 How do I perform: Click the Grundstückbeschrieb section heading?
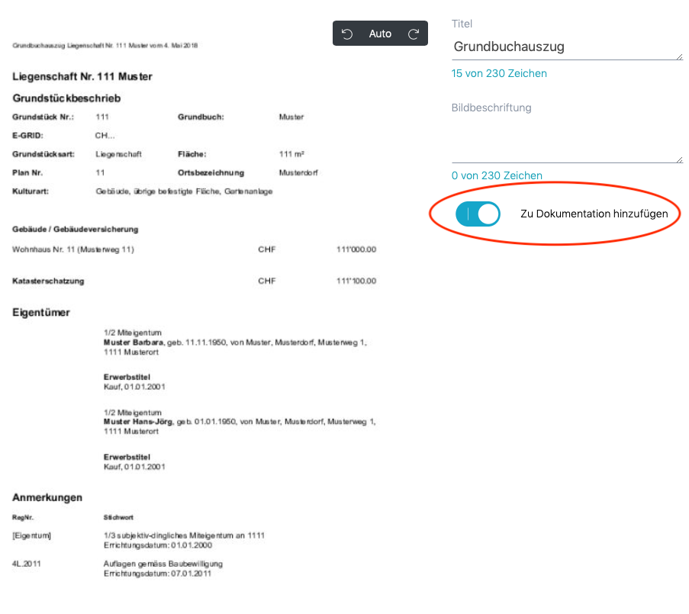[x=66, y=98]
